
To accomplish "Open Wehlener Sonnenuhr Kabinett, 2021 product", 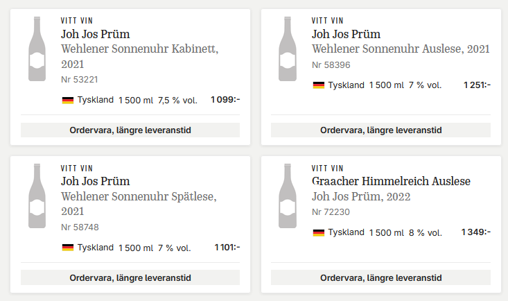I will [x=139, y=56].
